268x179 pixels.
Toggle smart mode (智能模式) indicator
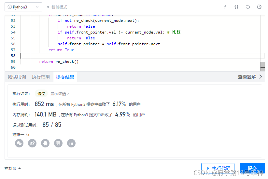click(57, 7)
